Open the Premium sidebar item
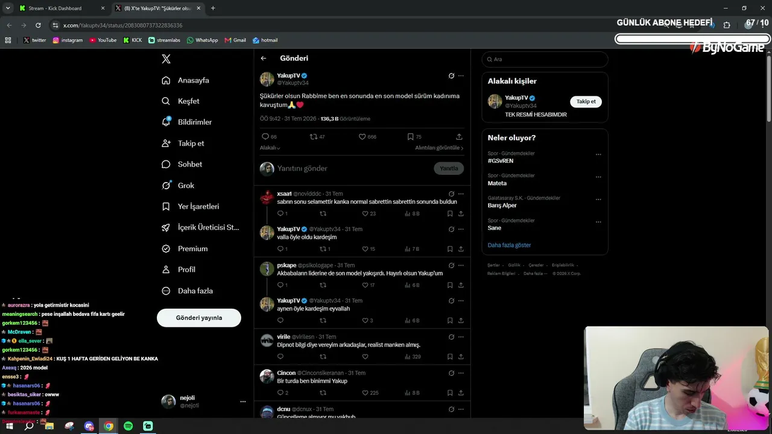 [185, 249]
